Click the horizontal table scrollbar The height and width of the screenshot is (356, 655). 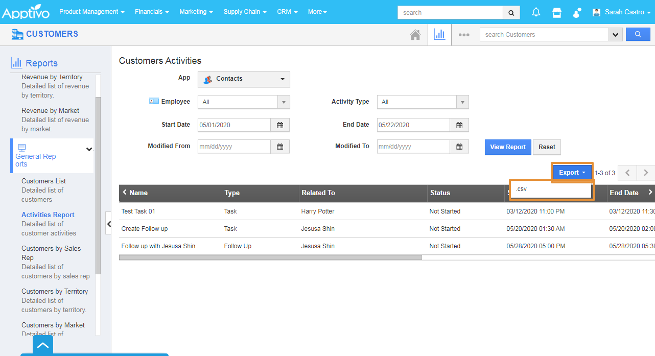coord(270,258)
